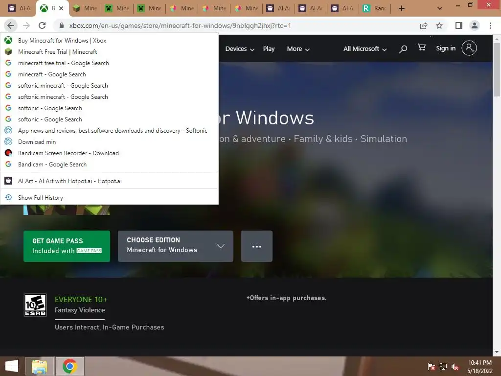Select 'Buy Minecraft for Windows | Xbox' history entry
The image size is (501, 376).
coord(109,41)
